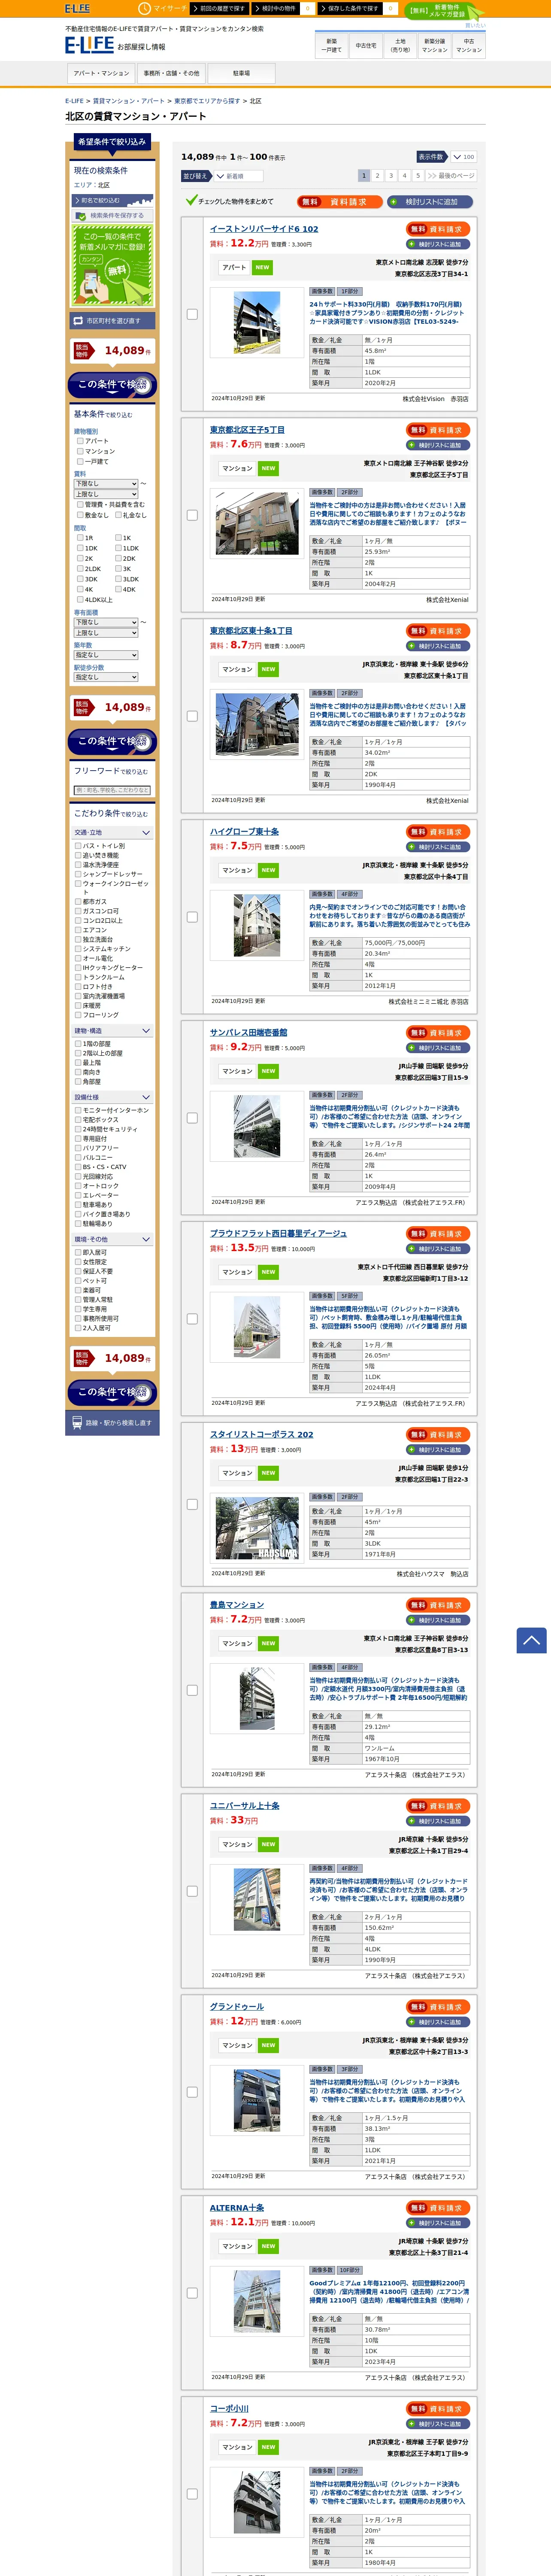Click plus 検討リストに追加 for ユニバーサル上十条
The width and height of the screenshot is (551, 2576).
point(439,1821)
